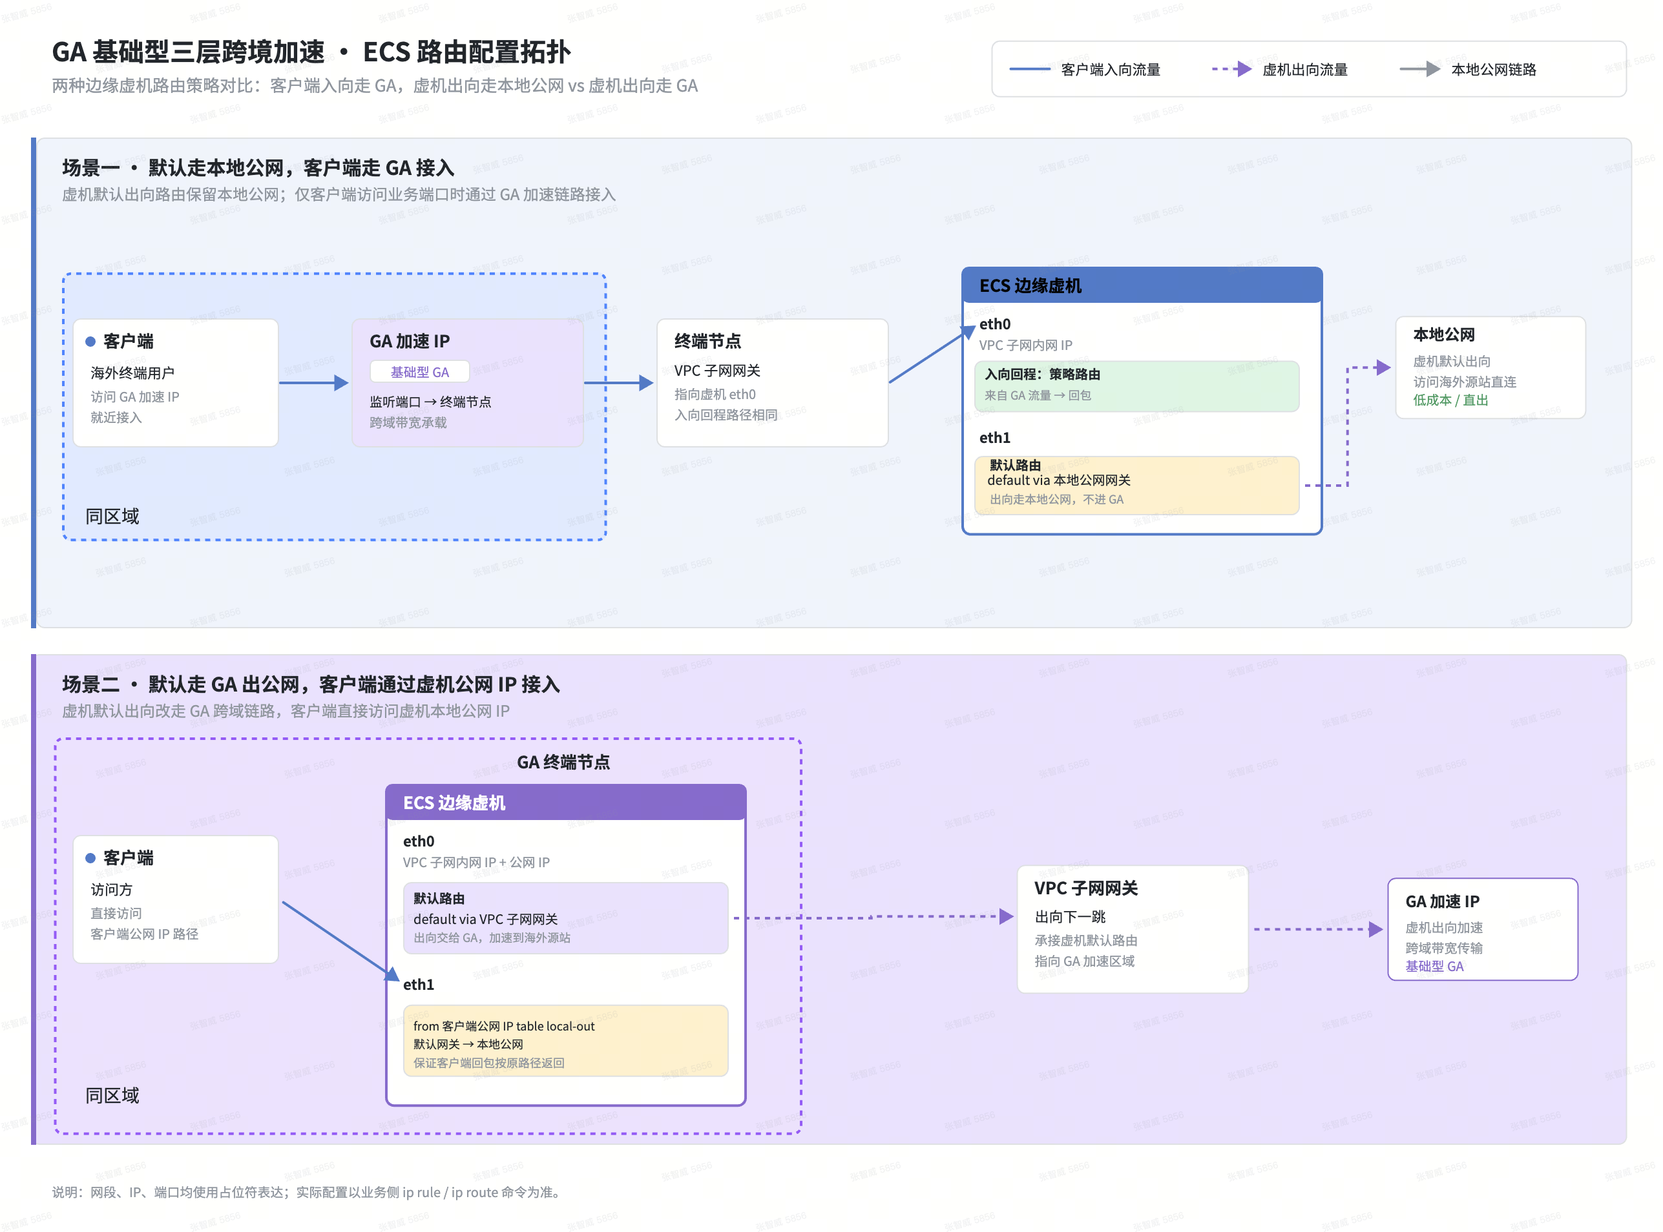Click the yellow from 客户端公网 IP table local-out box
1663x1232 pixels.
point(565,1041)
